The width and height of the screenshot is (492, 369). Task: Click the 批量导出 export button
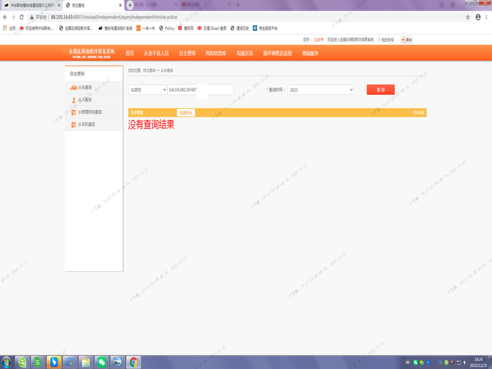click(186, 113)
